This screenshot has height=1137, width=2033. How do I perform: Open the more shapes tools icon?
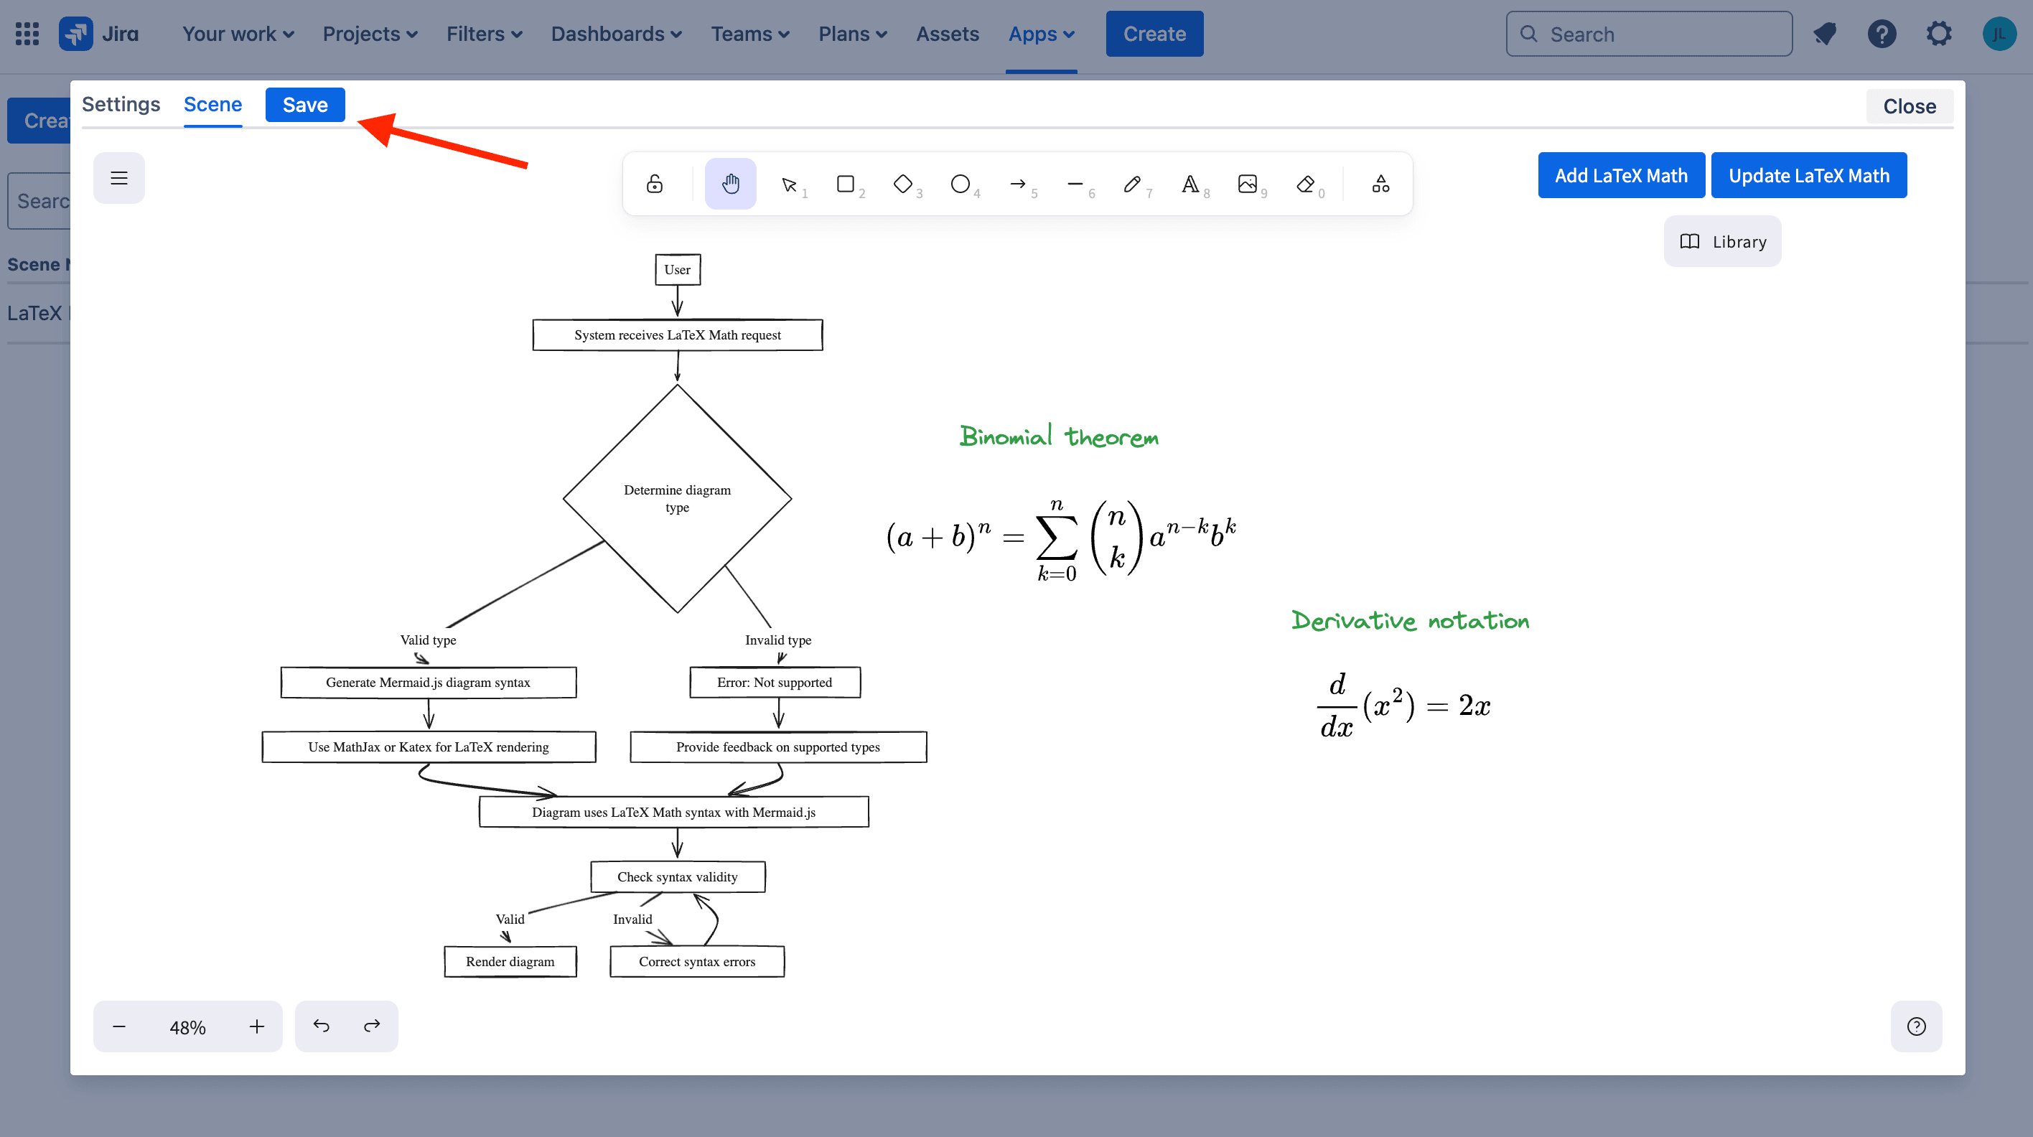(1380, 184)
